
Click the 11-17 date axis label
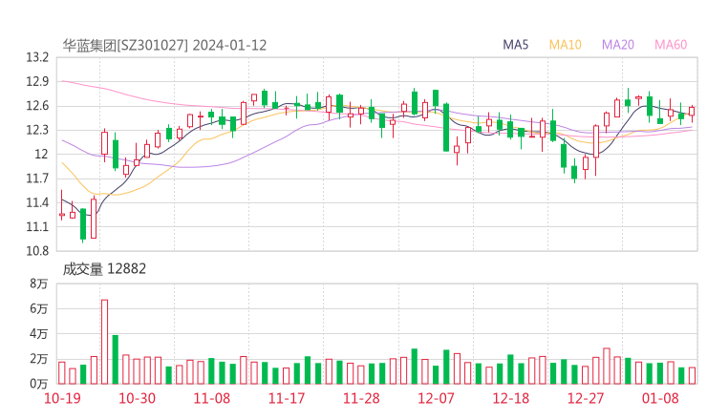click(x=287, y=398)
